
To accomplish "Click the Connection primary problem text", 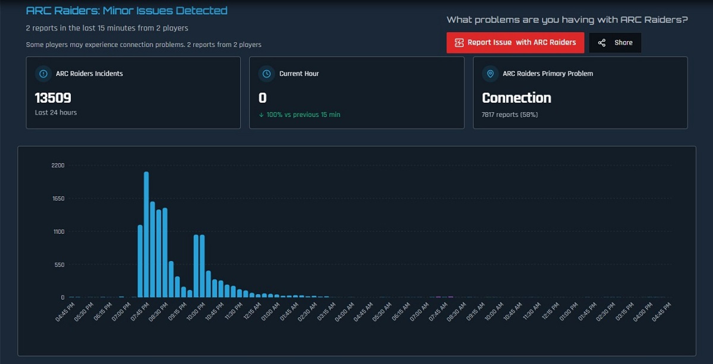I will coord(516,98).
